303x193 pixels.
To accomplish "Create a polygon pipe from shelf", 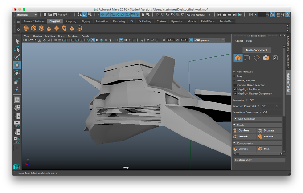I will (79, 28).
